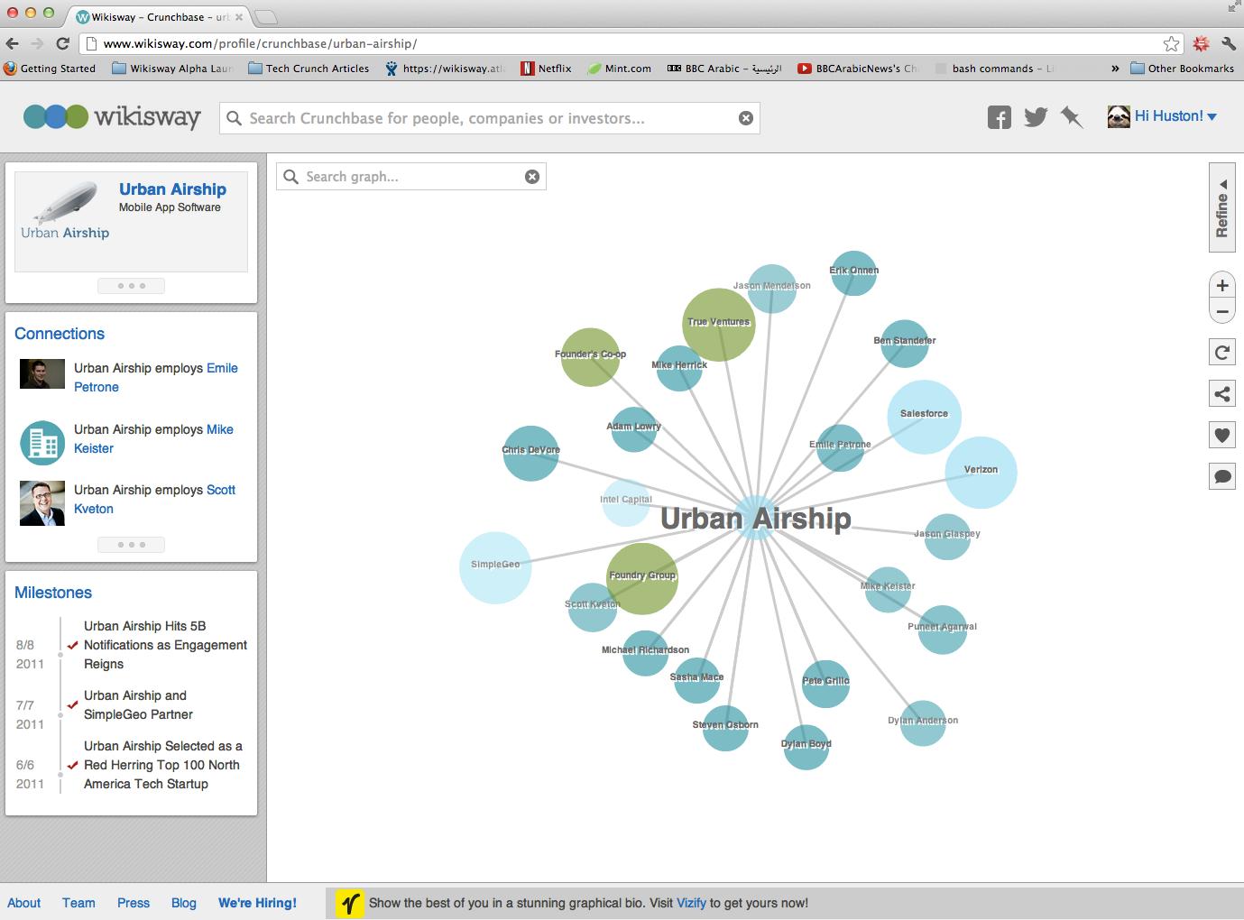Viewport: 1244px width, 920px height.
Task: Select the Chris DeVore graph node
Action: (x=530, y=453)
